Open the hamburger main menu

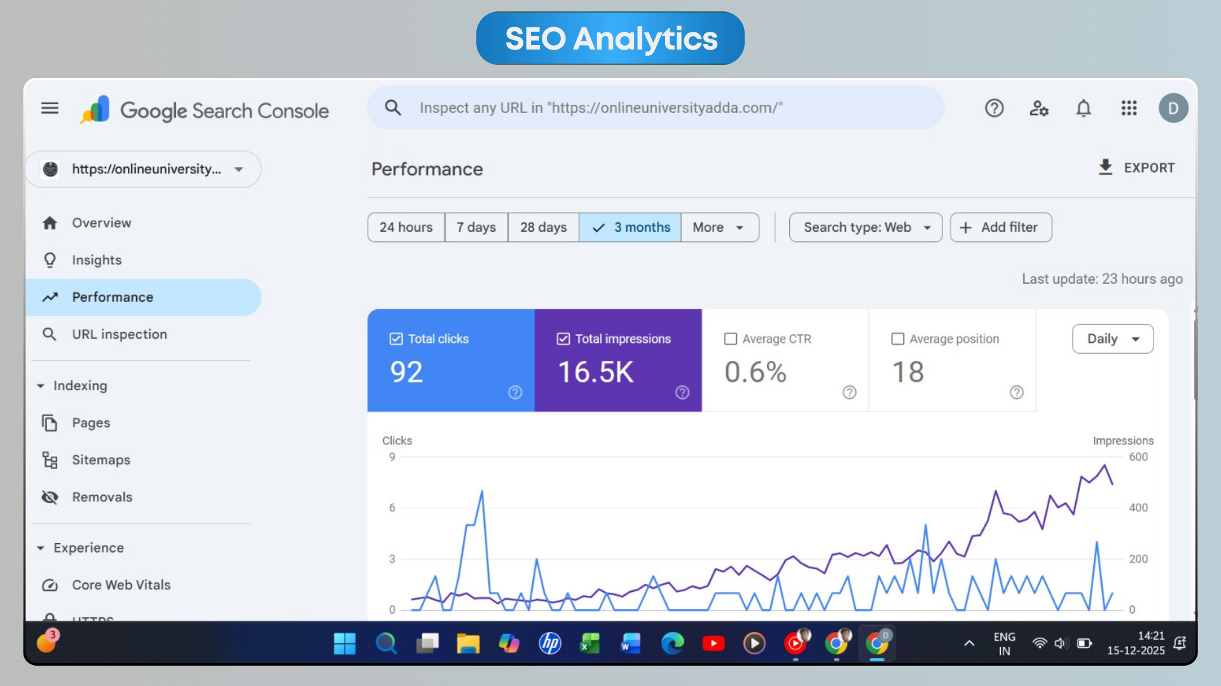[x=50, y=108]
